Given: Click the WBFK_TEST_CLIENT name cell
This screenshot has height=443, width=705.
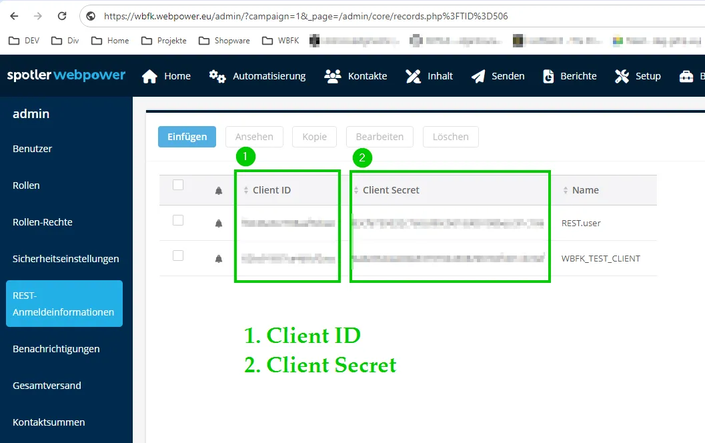Looking at the screenshot, I should 601,259.
